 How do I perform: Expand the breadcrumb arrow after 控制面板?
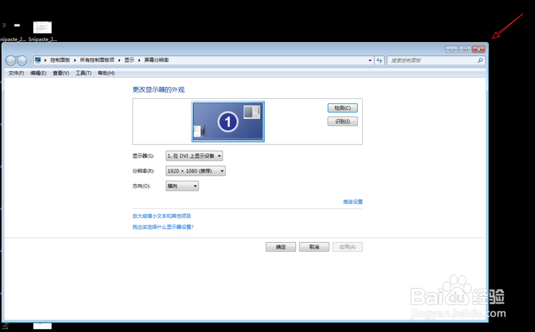[75, 60]
